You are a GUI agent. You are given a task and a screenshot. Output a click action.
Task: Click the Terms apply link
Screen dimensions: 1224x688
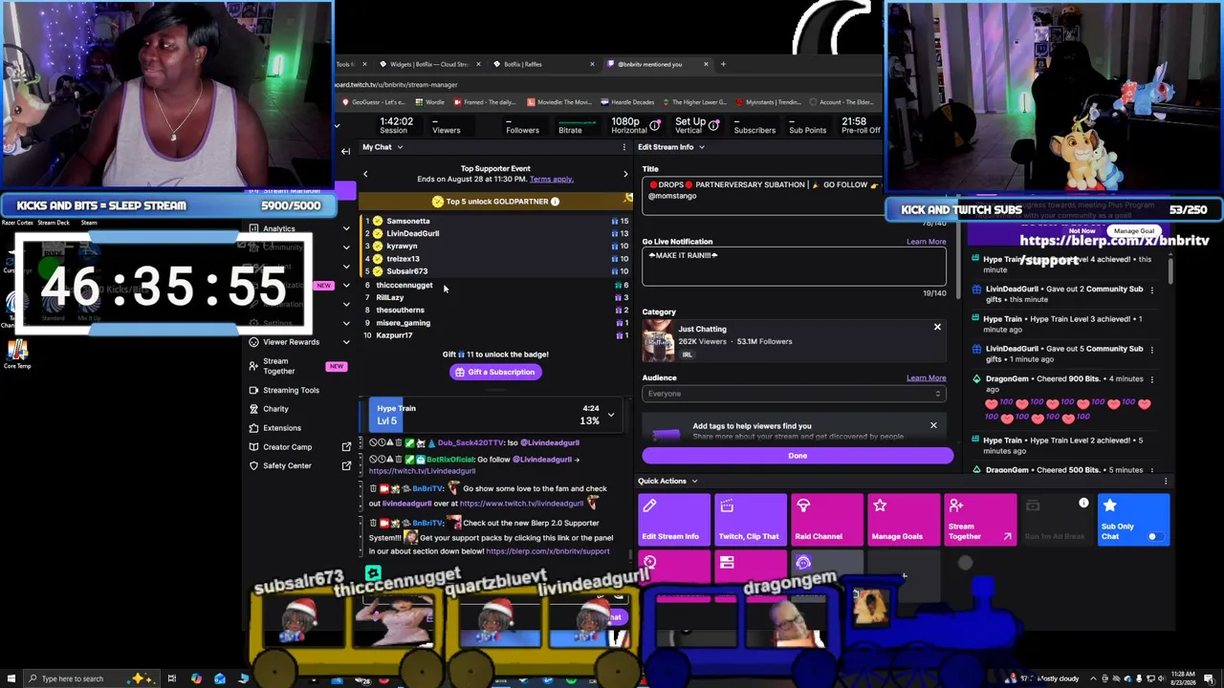(551, 180)
